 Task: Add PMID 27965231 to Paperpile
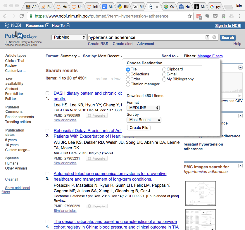click(96, 158)
